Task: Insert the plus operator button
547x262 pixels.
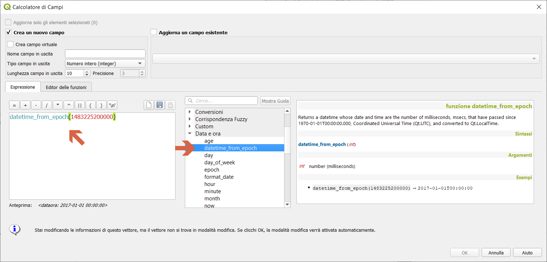Action: 25,105
